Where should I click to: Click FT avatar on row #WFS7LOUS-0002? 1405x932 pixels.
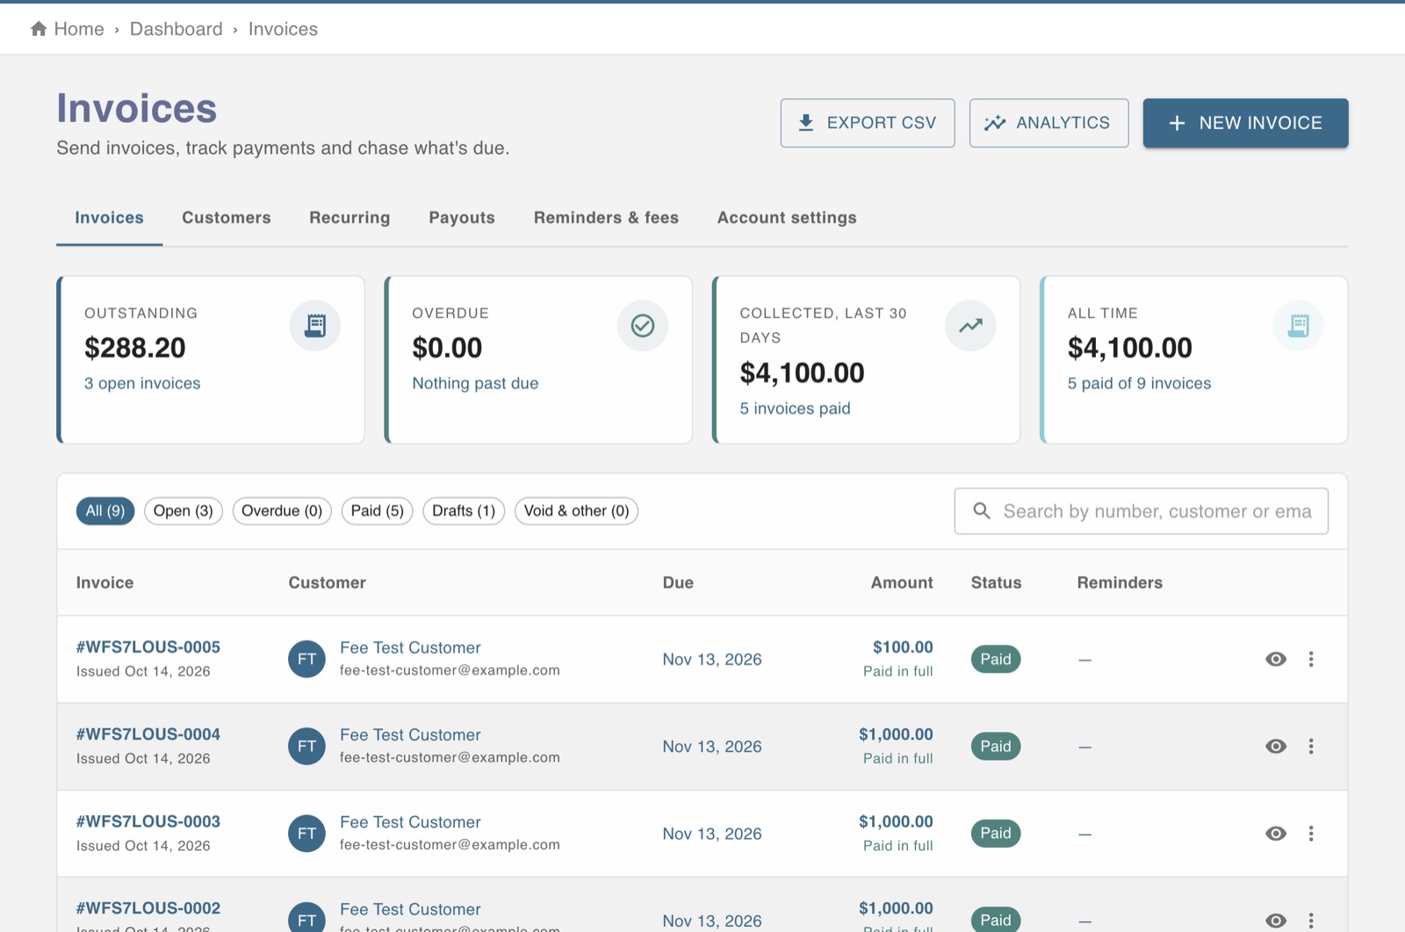click(x=306, y=917)
